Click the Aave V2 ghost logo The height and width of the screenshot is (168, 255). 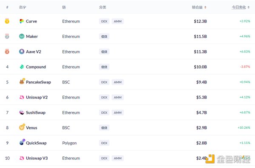(x=22, y=52)
